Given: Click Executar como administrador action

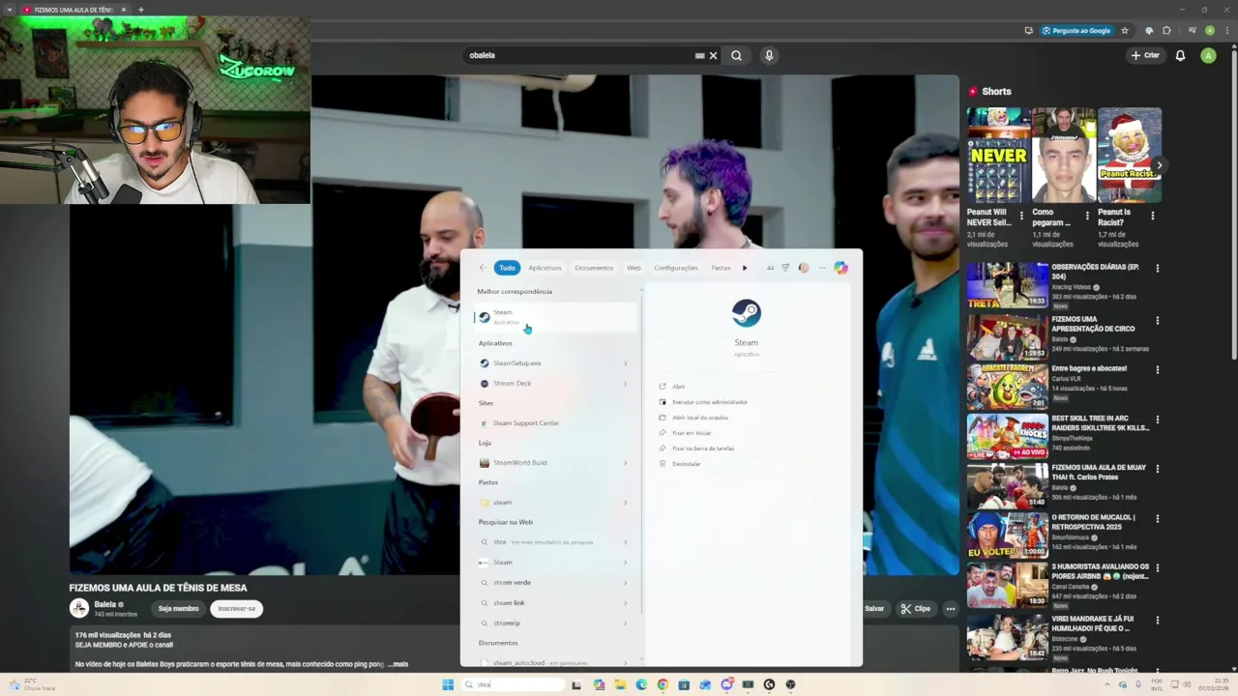Looking at the screenshot, I should click(703, 402).
